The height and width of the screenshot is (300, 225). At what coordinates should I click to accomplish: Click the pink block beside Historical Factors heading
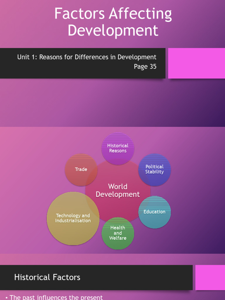click(210, 277)
